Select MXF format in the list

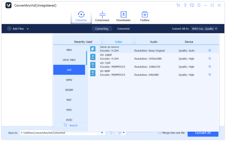[69, 100]
